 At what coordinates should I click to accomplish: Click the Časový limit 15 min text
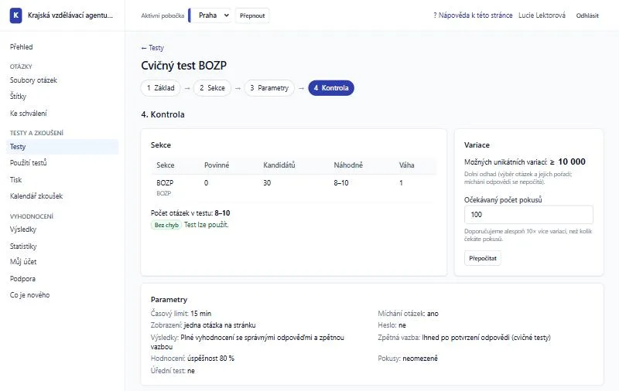click(x=181, y=314)
